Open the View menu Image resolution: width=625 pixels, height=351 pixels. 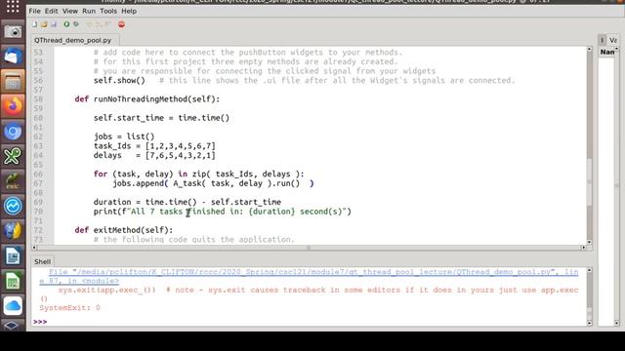tap(70, 11)
